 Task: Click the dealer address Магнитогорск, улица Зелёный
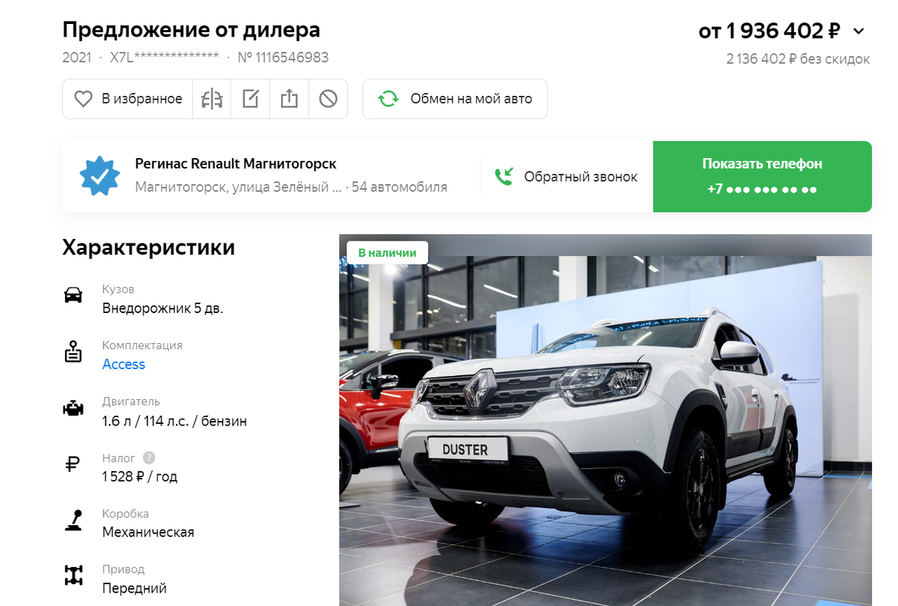point(239,187)
